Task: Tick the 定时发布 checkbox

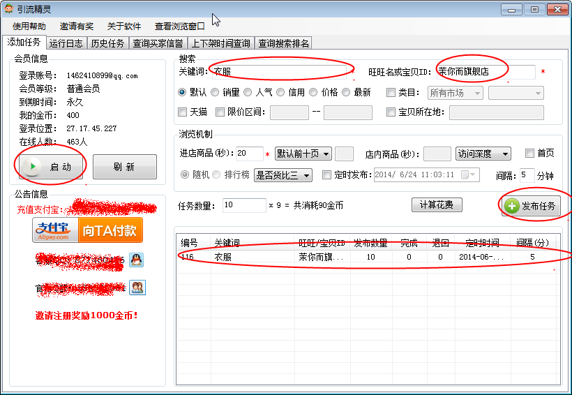Action: click(x=327, y=175)
